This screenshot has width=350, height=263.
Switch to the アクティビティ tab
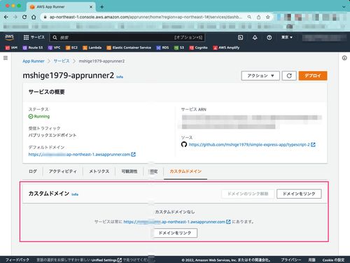[x=63, y=171]
